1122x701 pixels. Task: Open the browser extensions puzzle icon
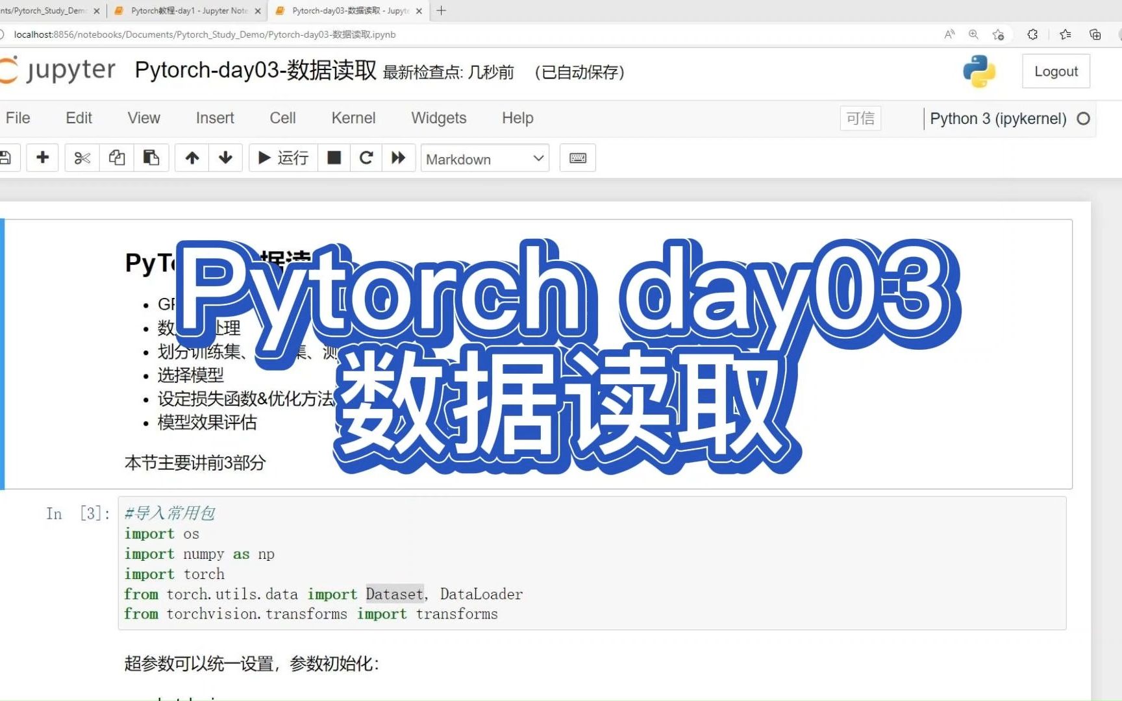(1032, 34)
